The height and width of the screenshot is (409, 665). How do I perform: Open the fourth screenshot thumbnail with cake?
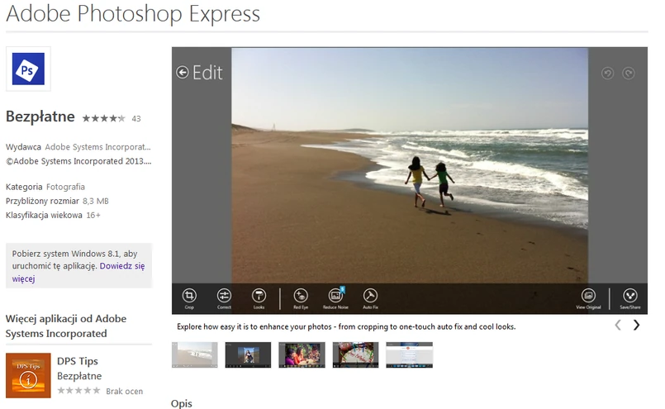[x=355, y=354]
